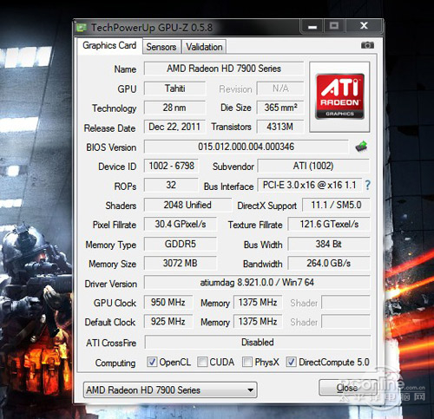This screenshot has width=434, height=419.
Task: Click the Memory Type field GDDR5
Action: click(x=181, y=244)
